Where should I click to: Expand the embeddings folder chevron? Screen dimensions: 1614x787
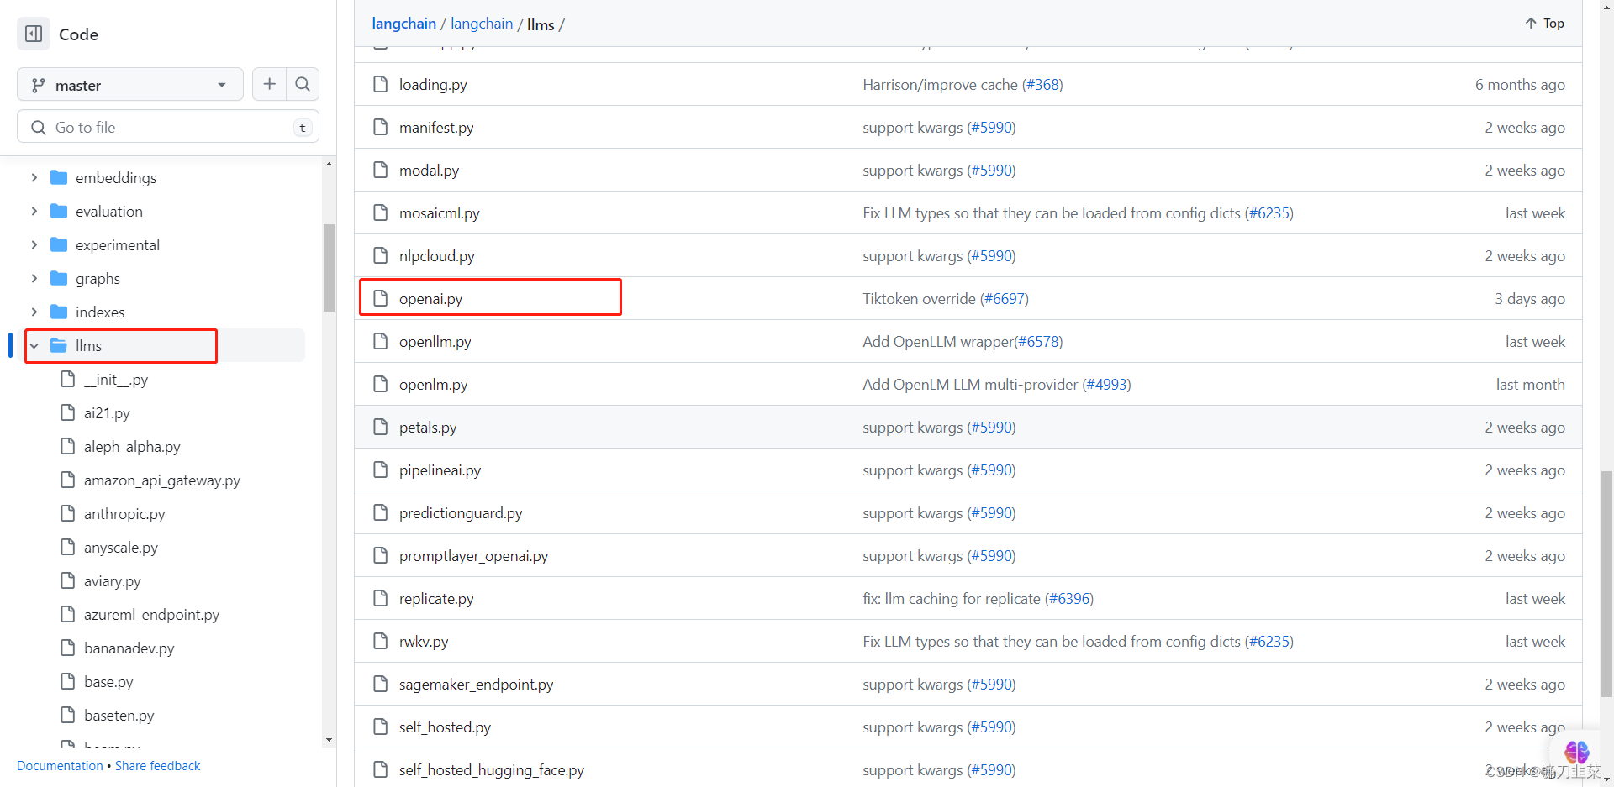pyautogui.click(x=34, y=177)
